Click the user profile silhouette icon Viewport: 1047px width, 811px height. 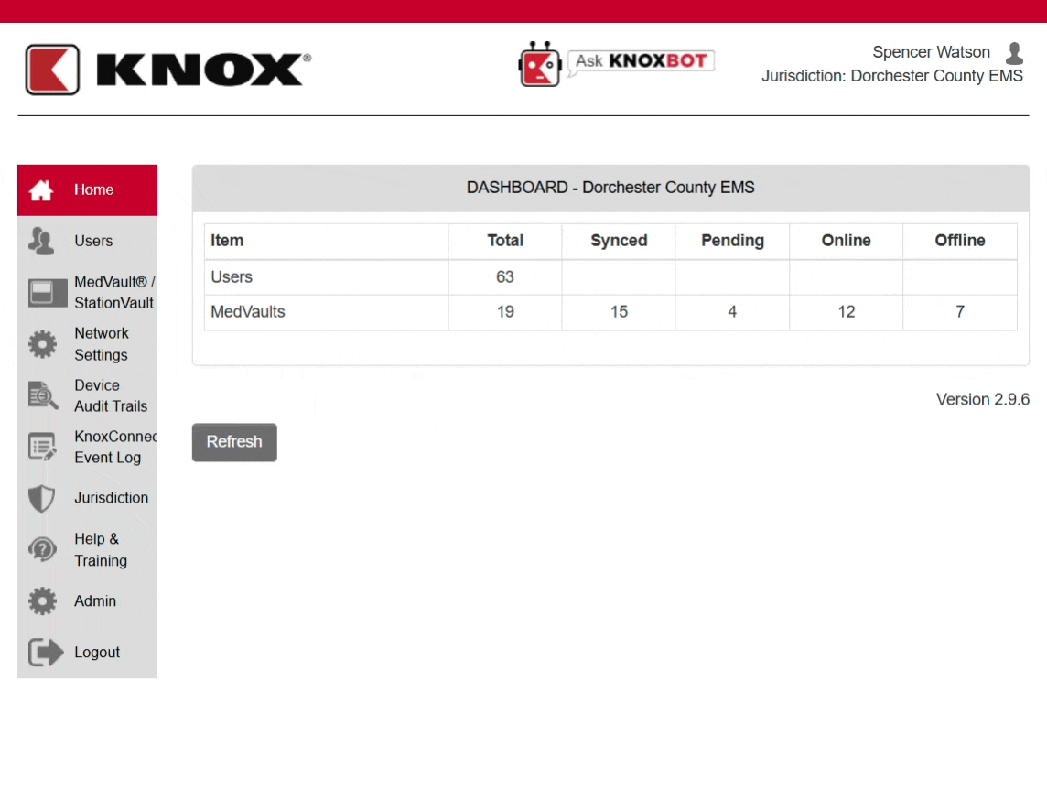1014,53
